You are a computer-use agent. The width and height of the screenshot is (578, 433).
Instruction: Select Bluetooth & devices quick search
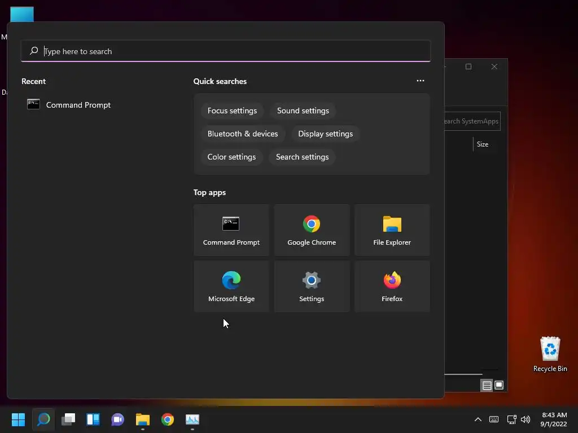pyautogui.click(x=243, y=134)
